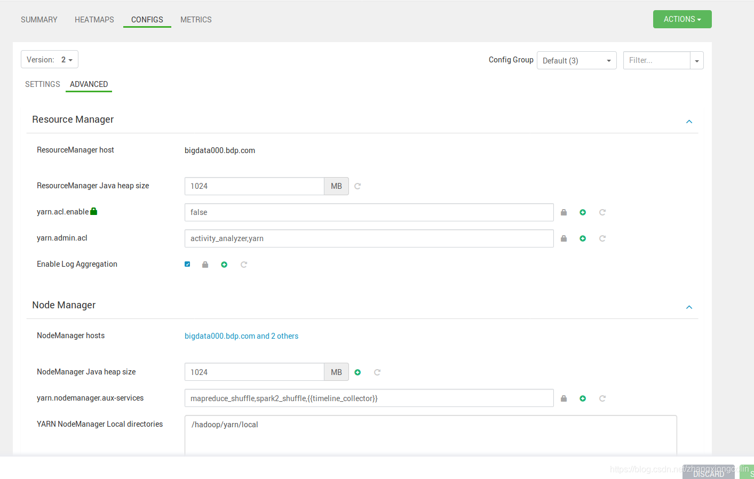Click lock icon in yarn.nodemanager.aux-services row

[563, 398]
